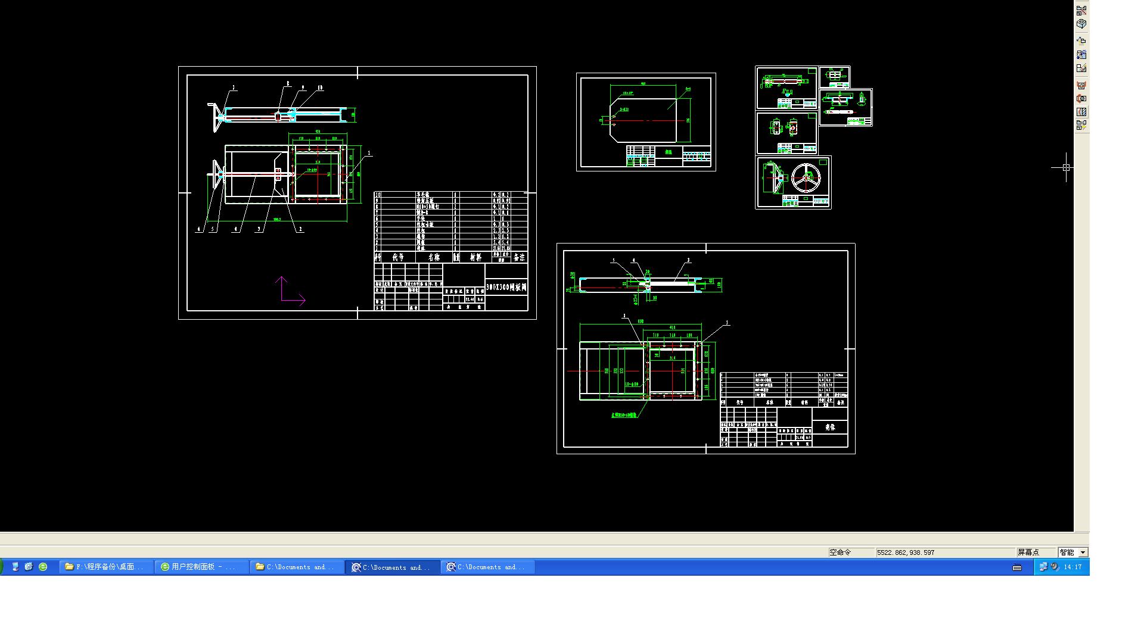Select the full section view icon

point(1081,85)
